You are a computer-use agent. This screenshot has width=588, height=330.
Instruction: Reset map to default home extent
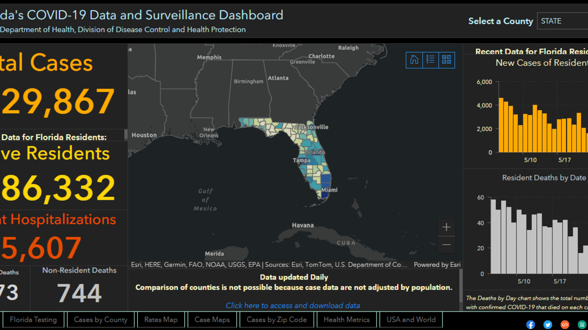pyautogui.click(x=414, y=60)
